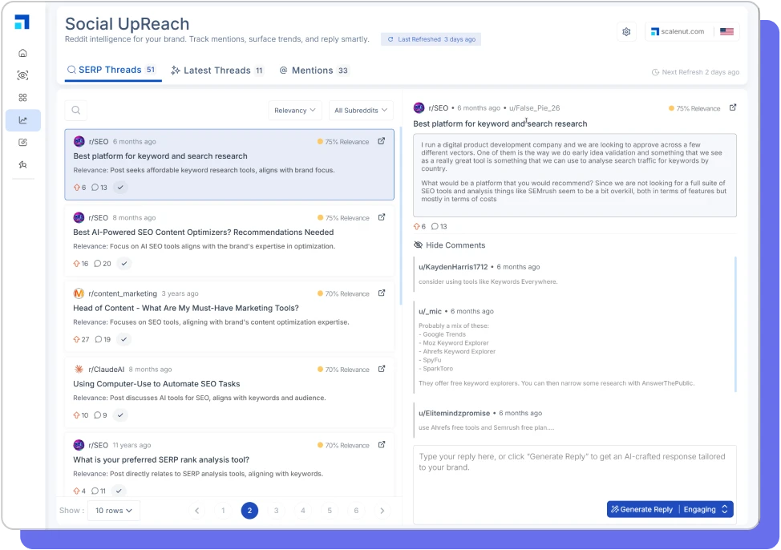Open the Relevancy sort dropdown

[x=295, y=110]
